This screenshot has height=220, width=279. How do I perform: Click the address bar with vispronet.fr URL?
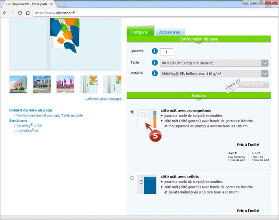(x=155, y=13)
